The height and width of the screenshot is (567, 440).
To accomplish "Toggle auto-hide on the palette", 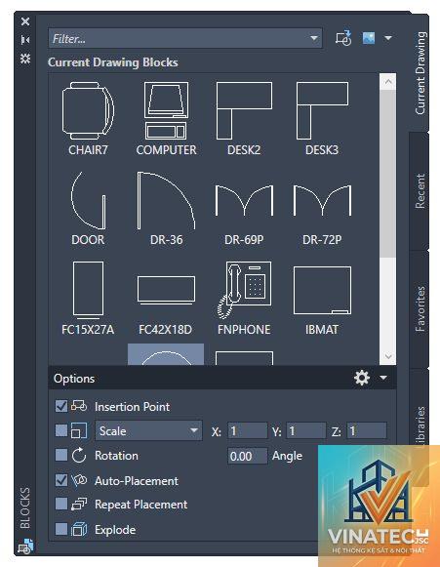I will click(25, 40).
